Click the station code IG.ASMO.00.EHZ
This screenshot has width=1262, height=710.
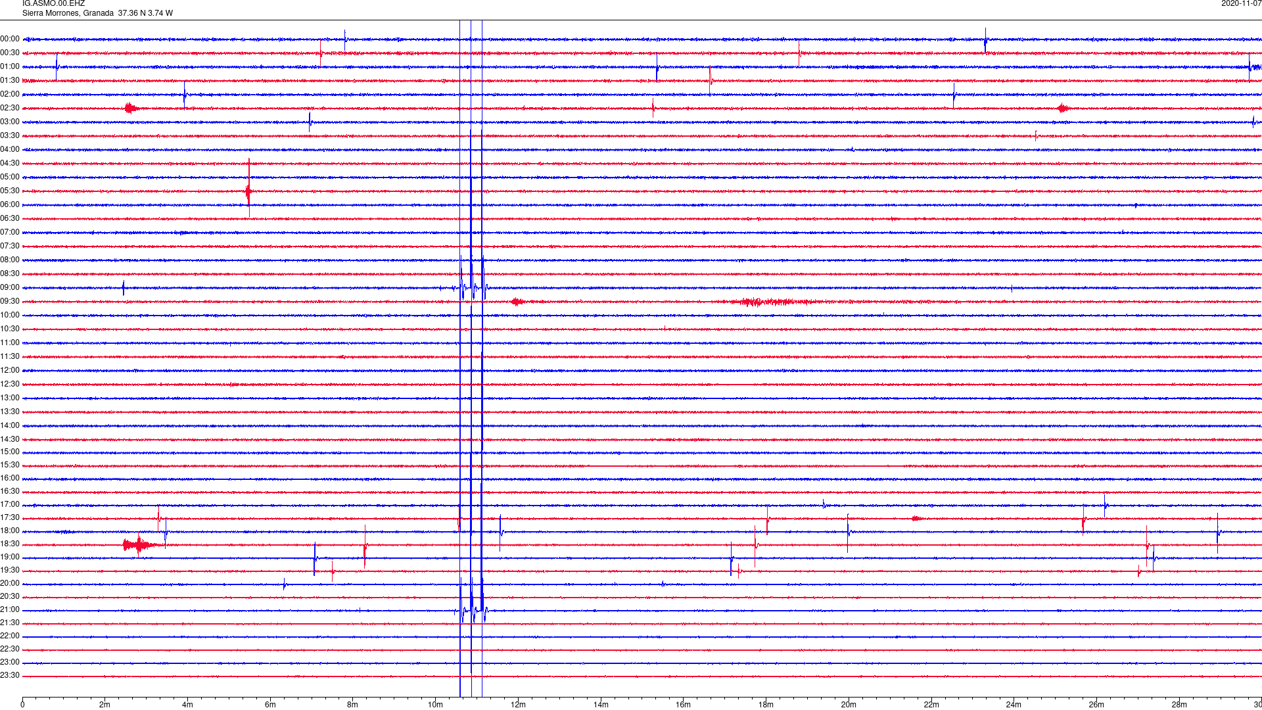point(53,4)
